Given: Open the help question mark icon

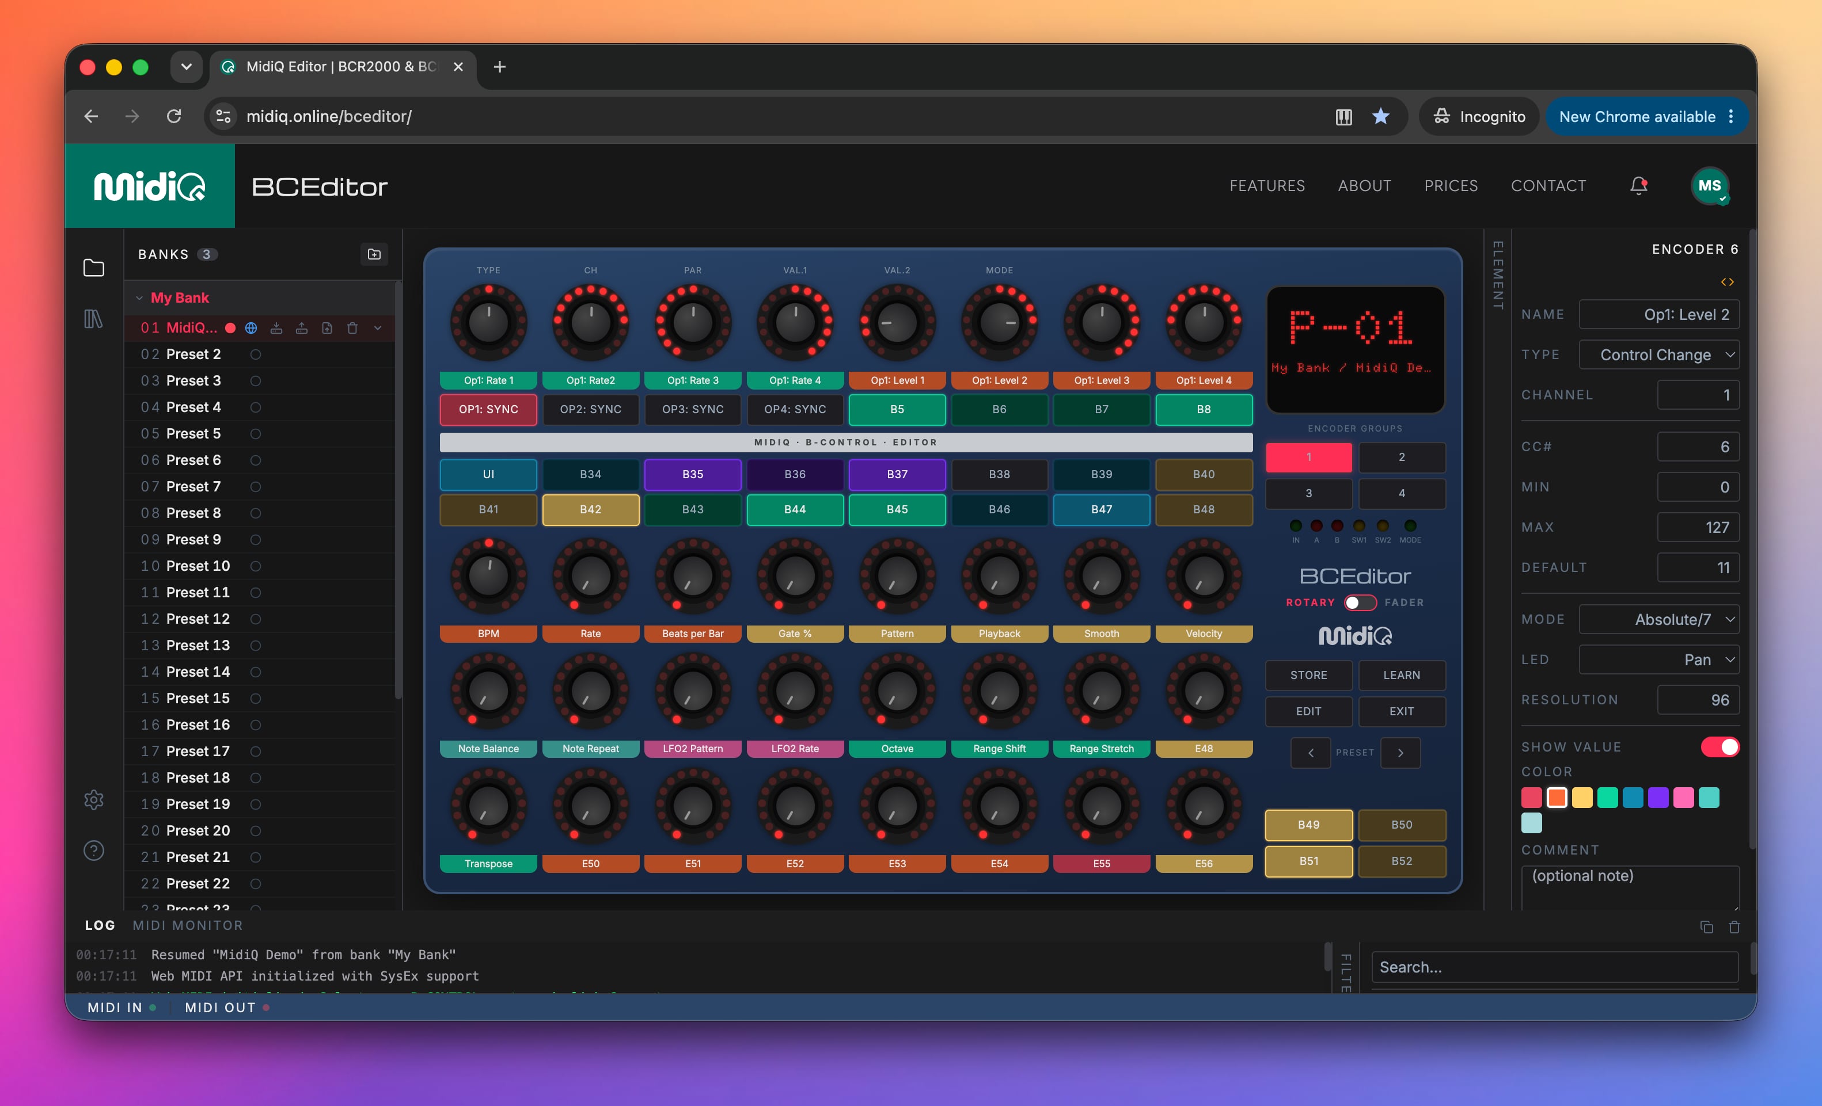Looking at the screenshot, I should 93,851.
